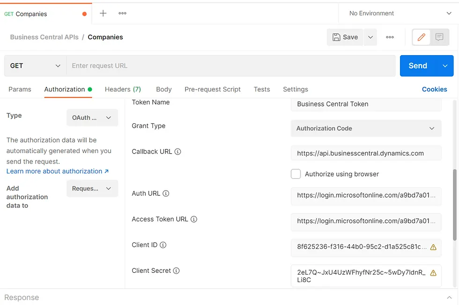This screenshot has width=459, height=305.
Task: Click the authorization panel vertical scrollbar
Action: [455, 205]
